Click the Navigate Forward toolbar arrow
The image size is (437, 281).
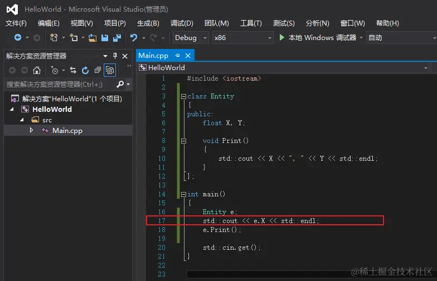pos(37,38)
